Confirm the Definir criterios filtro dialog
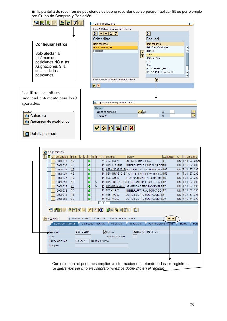227x321 pixels. 94,86
